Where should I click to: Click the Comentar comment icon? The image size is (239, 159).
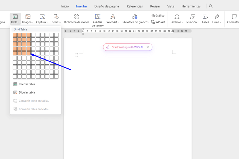234,16
